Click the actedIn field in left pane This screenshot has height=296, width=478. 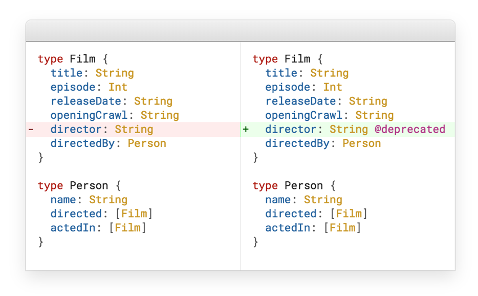pos(73,227)
